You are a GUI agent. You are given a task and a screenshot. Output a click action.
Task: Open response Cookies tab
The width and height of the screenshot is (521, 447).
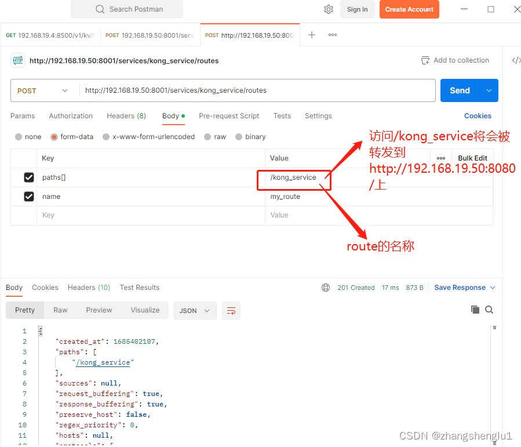click(45, 288)
